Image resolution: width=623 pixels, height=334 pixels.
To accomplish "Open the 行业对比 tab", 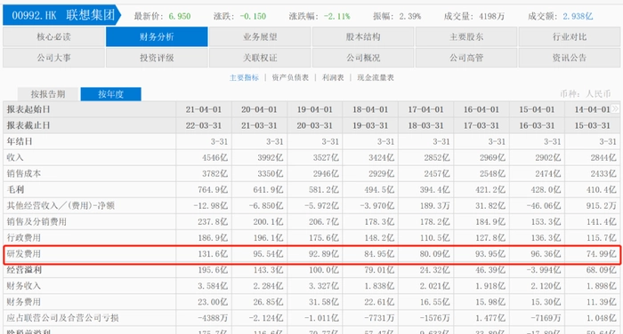I will [570, 37].
